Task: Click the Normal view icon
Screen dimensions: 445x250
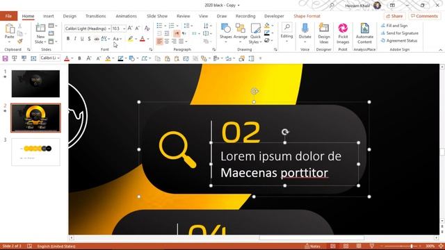Action: (332, 246)
